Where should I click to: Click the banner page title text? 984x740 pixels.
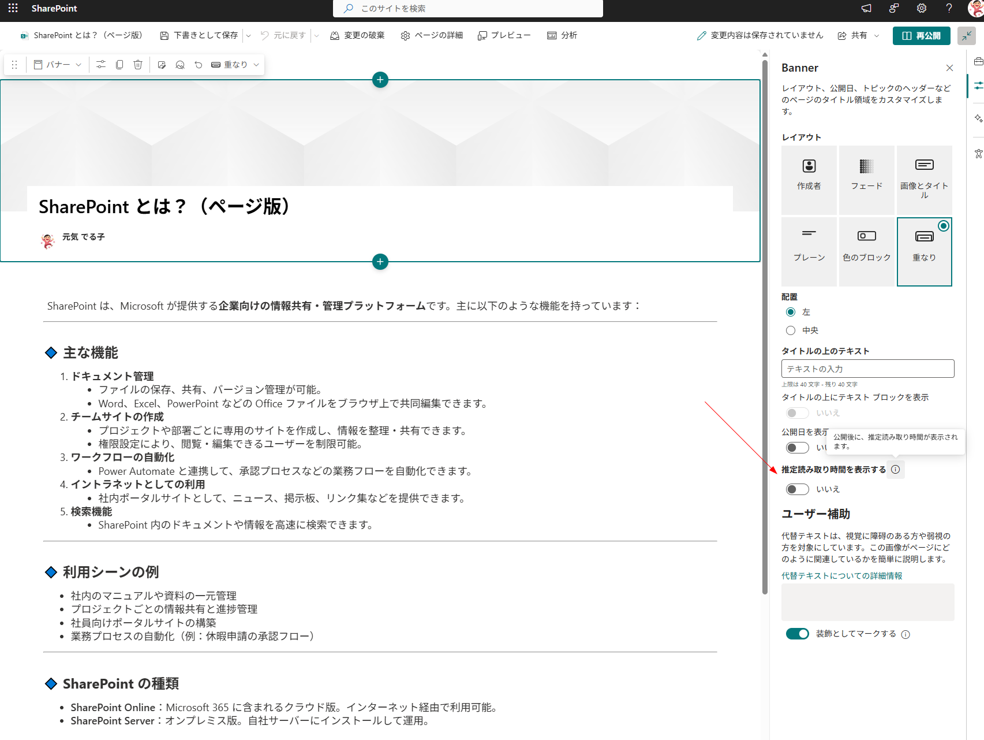pyautogui.click(x=164, y=206)
